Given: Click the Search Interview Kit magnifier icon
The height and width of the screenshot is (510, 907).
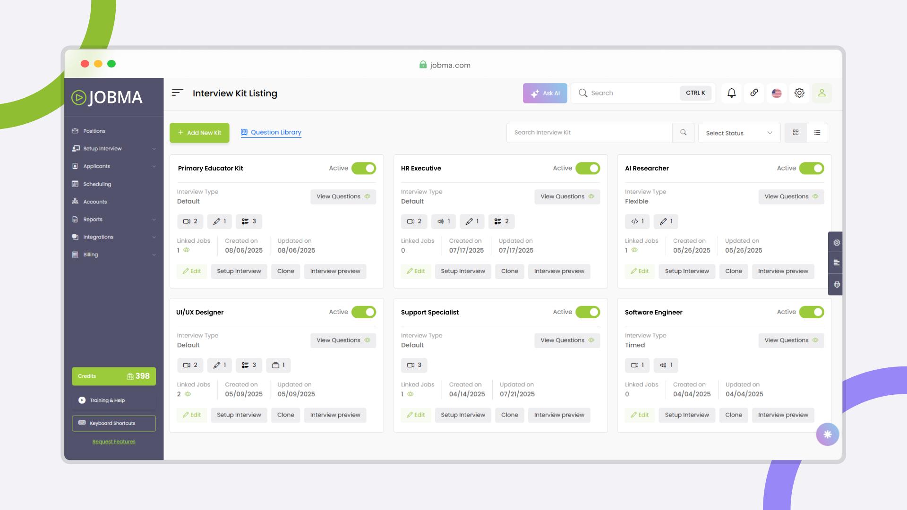Looking at the screenshot, I should coord(683,133).
